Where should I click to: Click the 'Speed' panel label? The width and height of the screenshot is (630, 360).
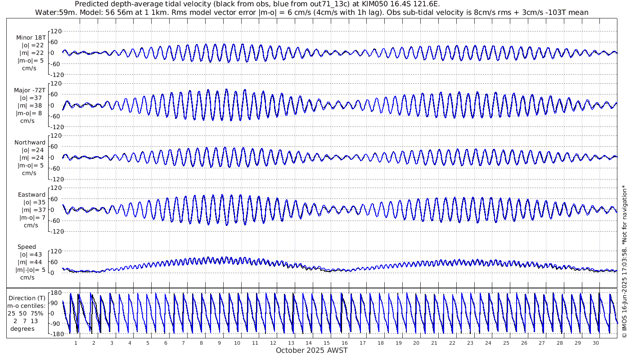coord(27,247)
